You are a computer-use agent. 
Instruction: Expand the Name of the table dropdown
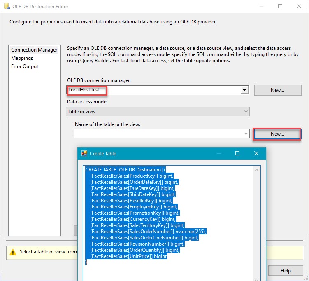[246, 134]
